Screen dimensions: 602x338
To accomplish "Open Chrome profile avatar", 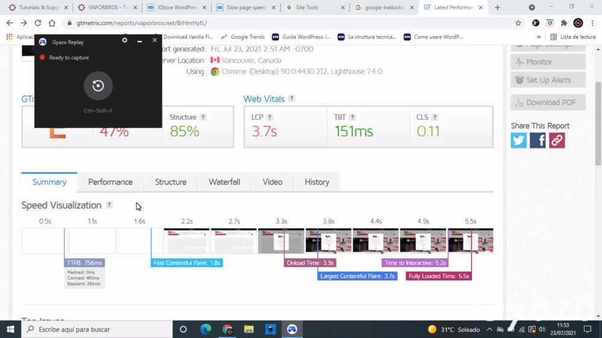I will tap(578, 23).
